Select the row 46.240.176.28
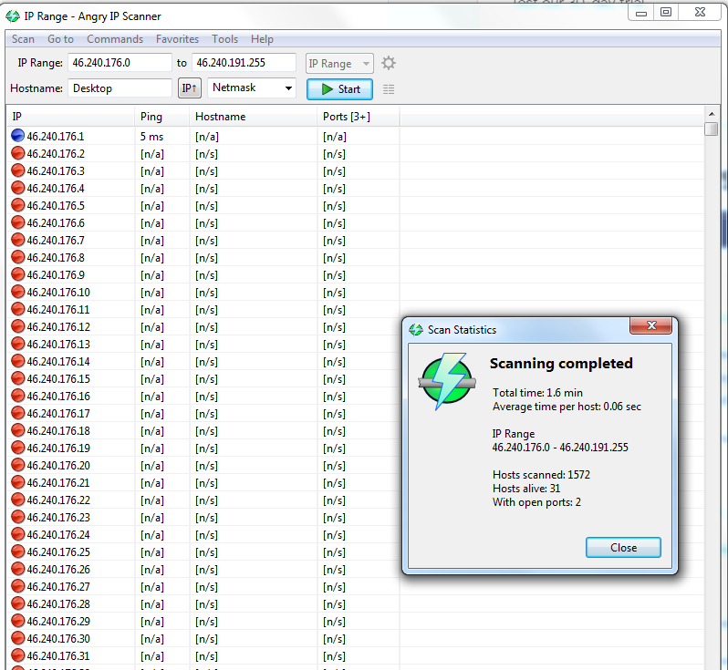This screenshot has width=728, height=670. (355, 603)
